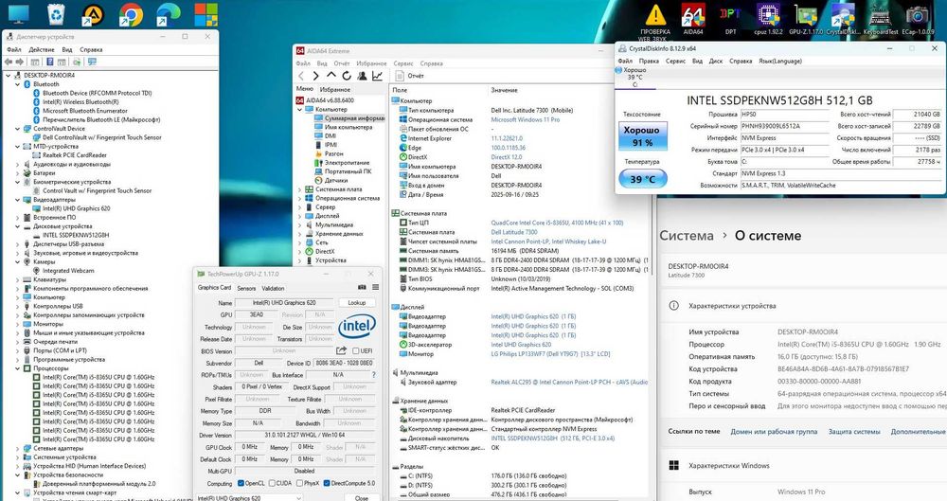
Task: Expand Сеть node in AIDA64 tree
Action: (x=299, y=242)
